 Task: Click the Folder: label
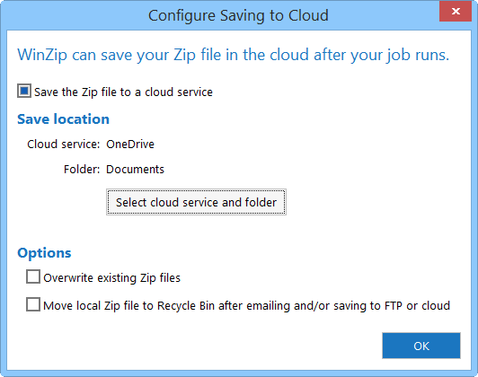click(x=82, y=170)
